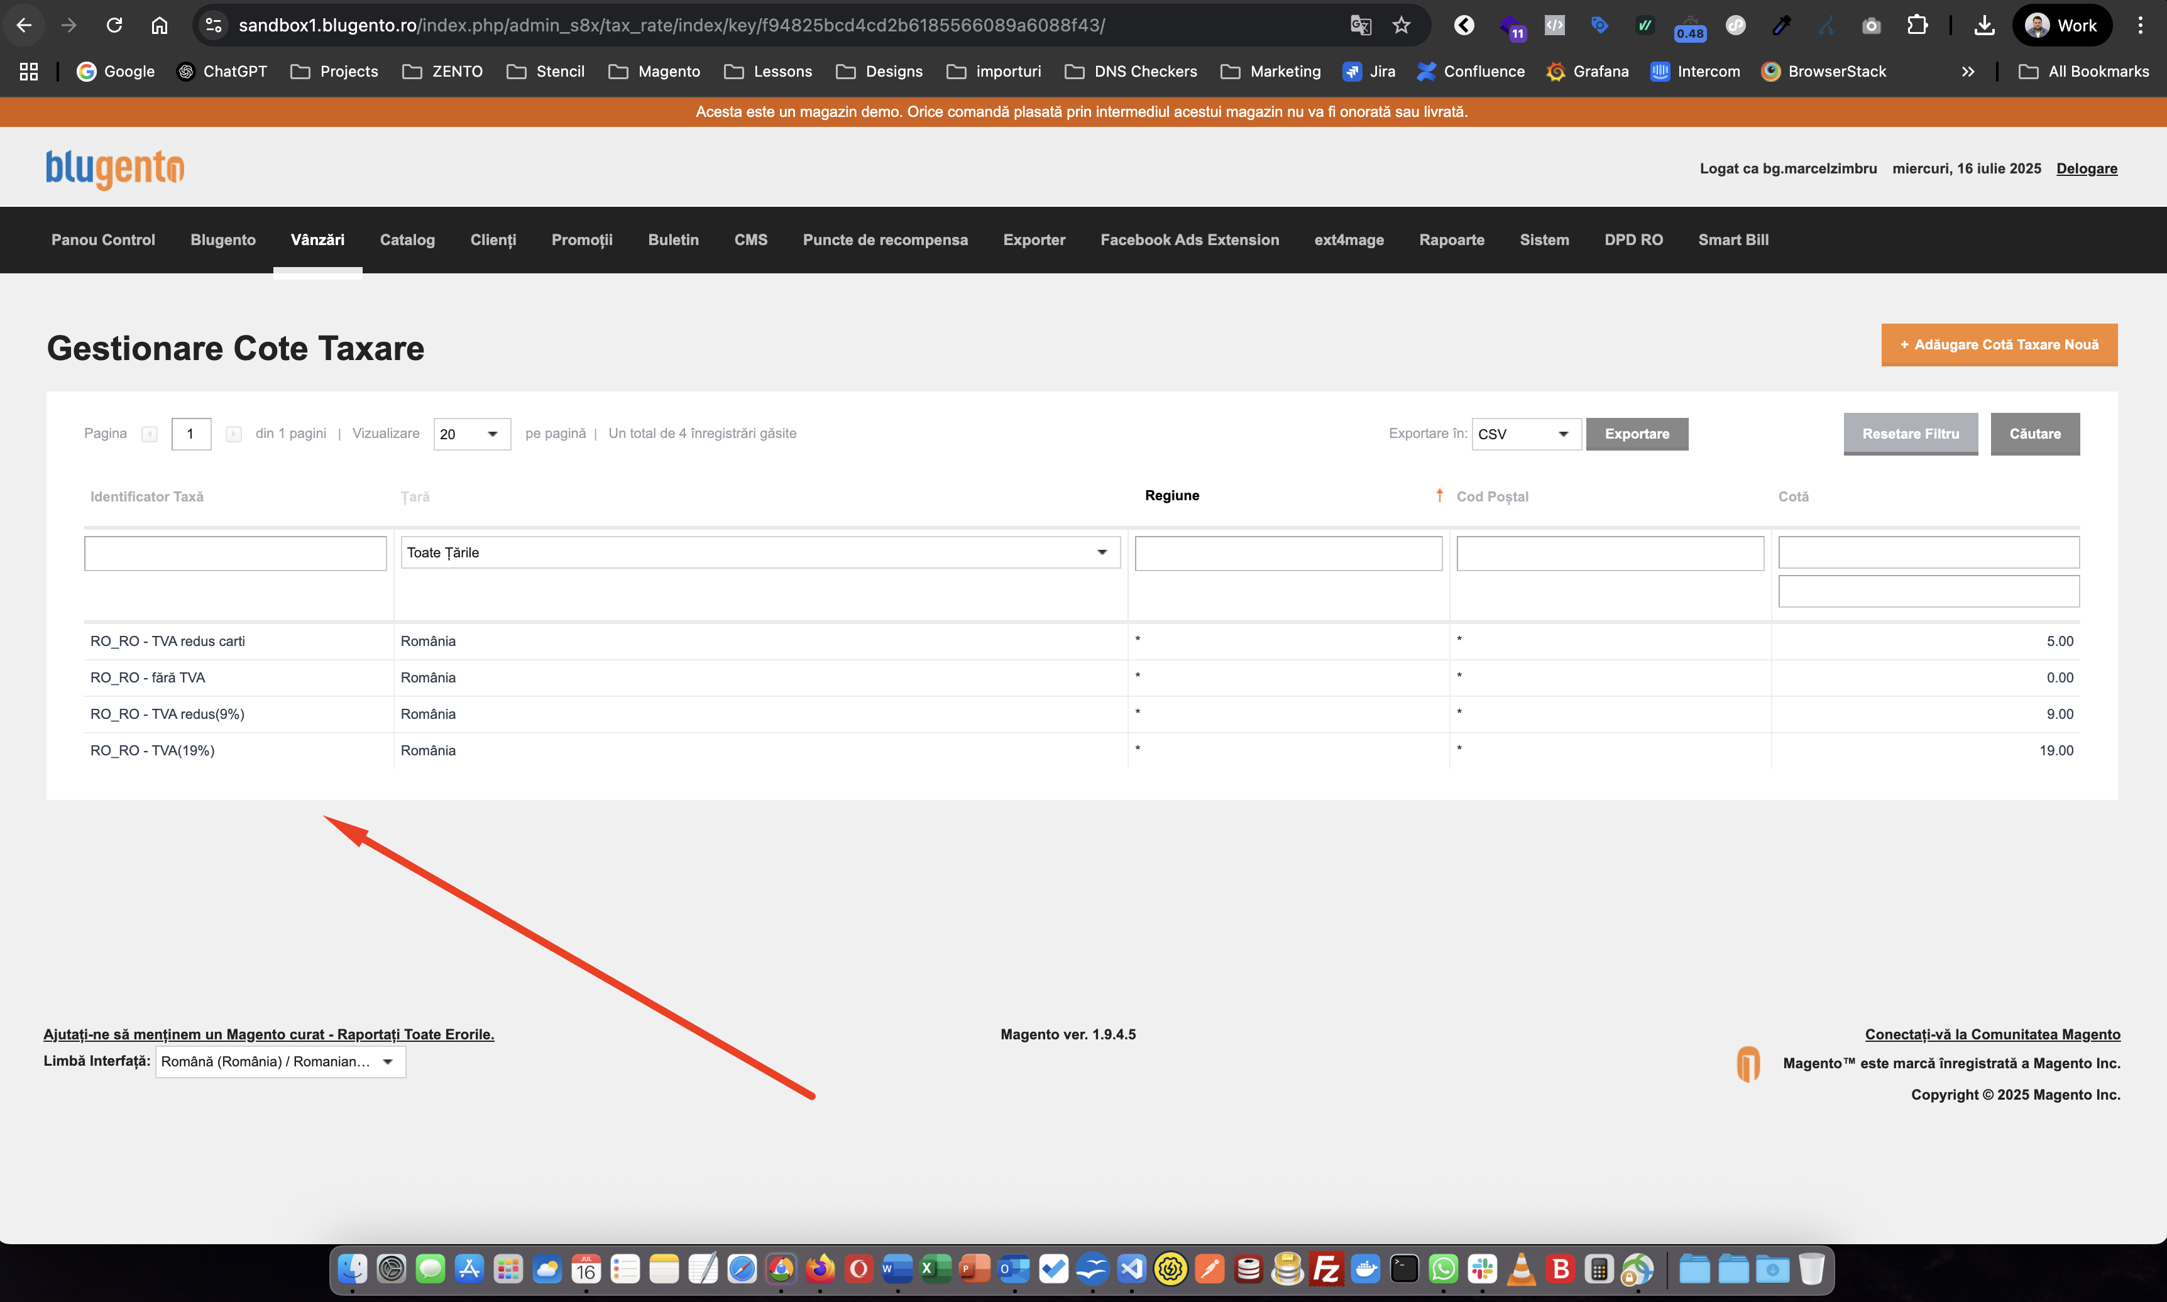Open the RO_RO - TVA(19%) row
The height and width of the screenshot is (1302, 2167).
point(1082,750)
